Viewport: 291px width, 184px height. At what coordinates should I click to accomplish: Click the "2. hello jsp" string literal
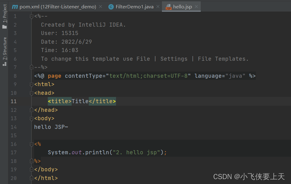[136, 153]
